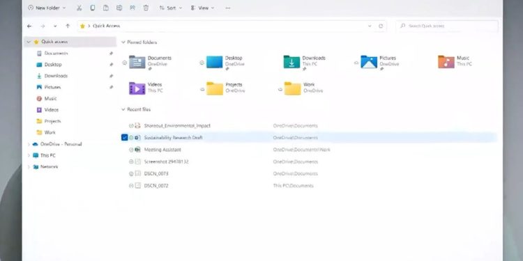The width and height of the screenshot is (523, 261).
Task: Select DSCN_0072 file
Action: (x=156, y=186)
